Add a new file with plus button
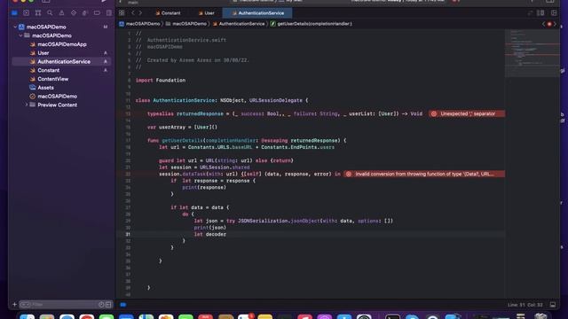The height and width of the screenshot is (319, 568). click(x=14, y=305)
